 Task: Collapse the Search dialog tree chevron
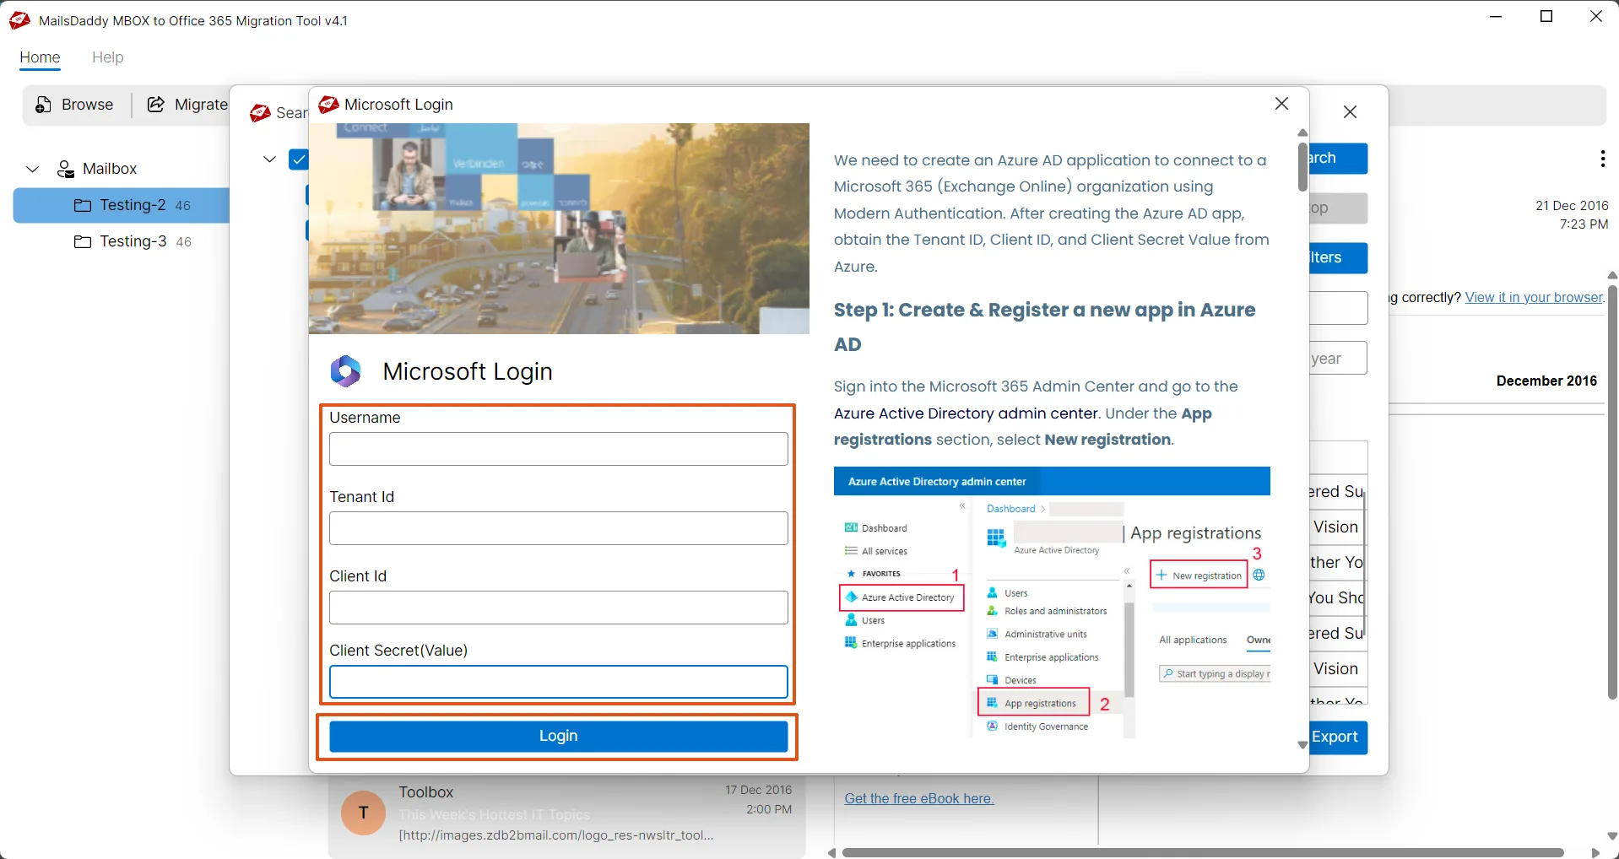pos(270,159)
